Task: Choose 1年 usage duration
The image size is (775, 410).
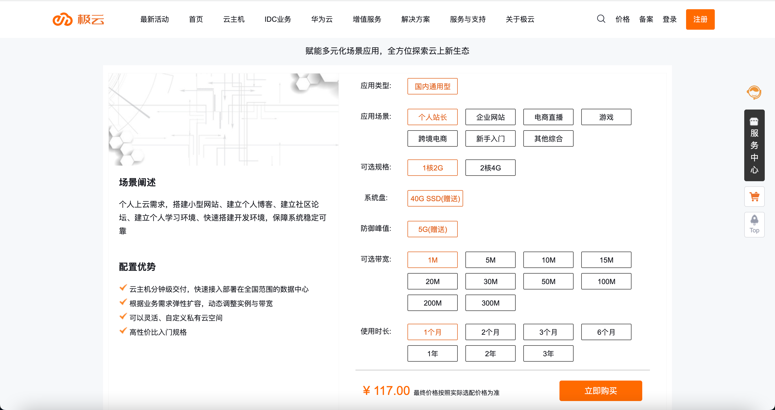Action: pos(432,353)
